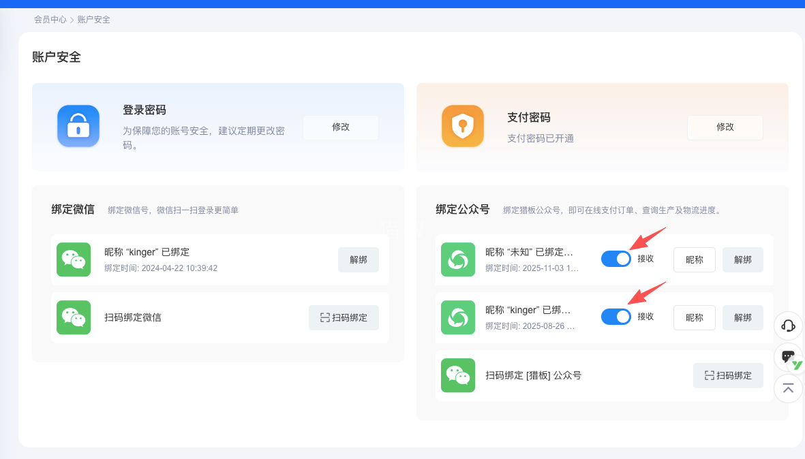Click the WeChat icon for 扫码绑定 [猎板] 公众号

[x=458, y=375]
